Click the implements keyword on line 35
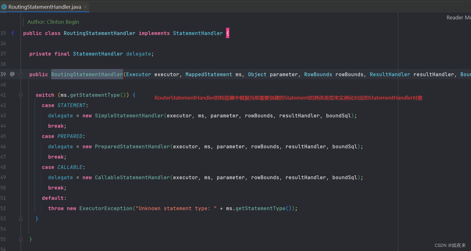This screenshot has width=471, height=251. (x=154, y=33)
